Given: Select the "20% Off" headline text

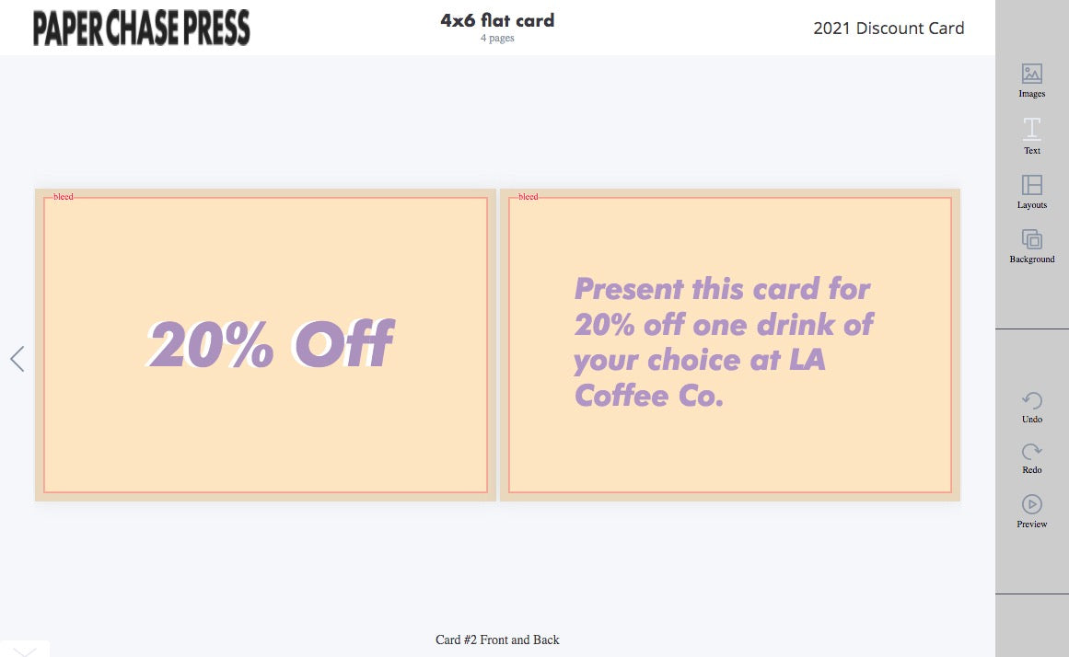Looking at the screenshot, I should click(x=272, y=345).
